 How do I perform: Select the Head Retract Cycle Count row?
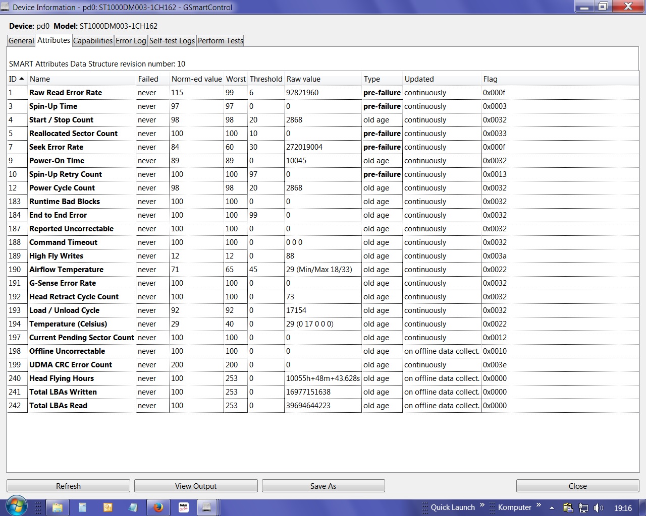[x=323, y=297]
